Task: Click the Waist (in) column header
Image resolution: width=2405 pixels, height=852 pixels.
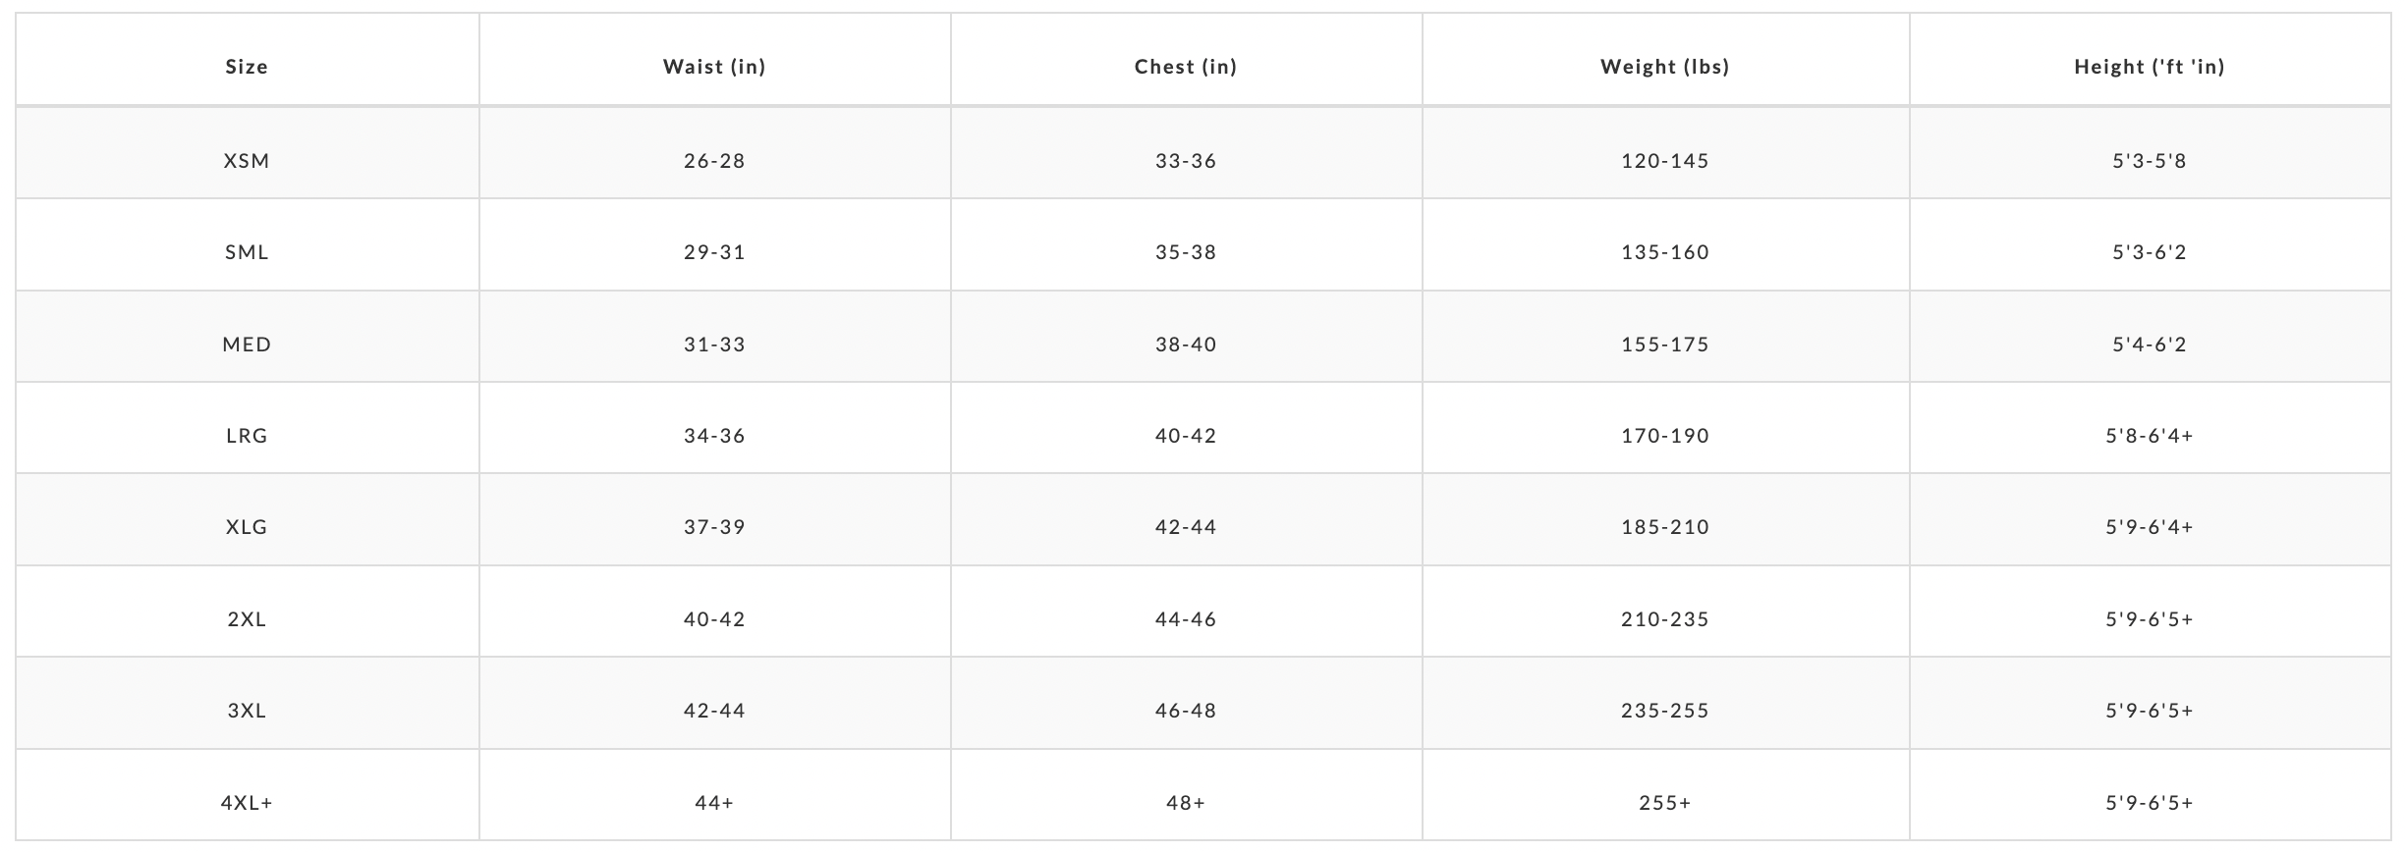Action: click(x=714, y=67)
